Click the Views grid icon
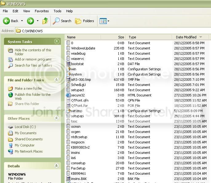The width and height of the screenshot is (211, 183). coord(103,21)
